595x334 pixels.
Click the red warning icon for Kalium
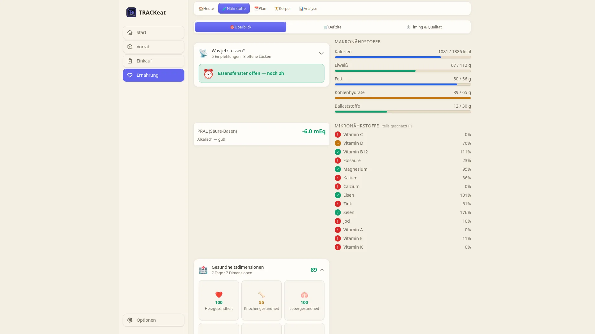pyautogui.click(x=338, y=178)
